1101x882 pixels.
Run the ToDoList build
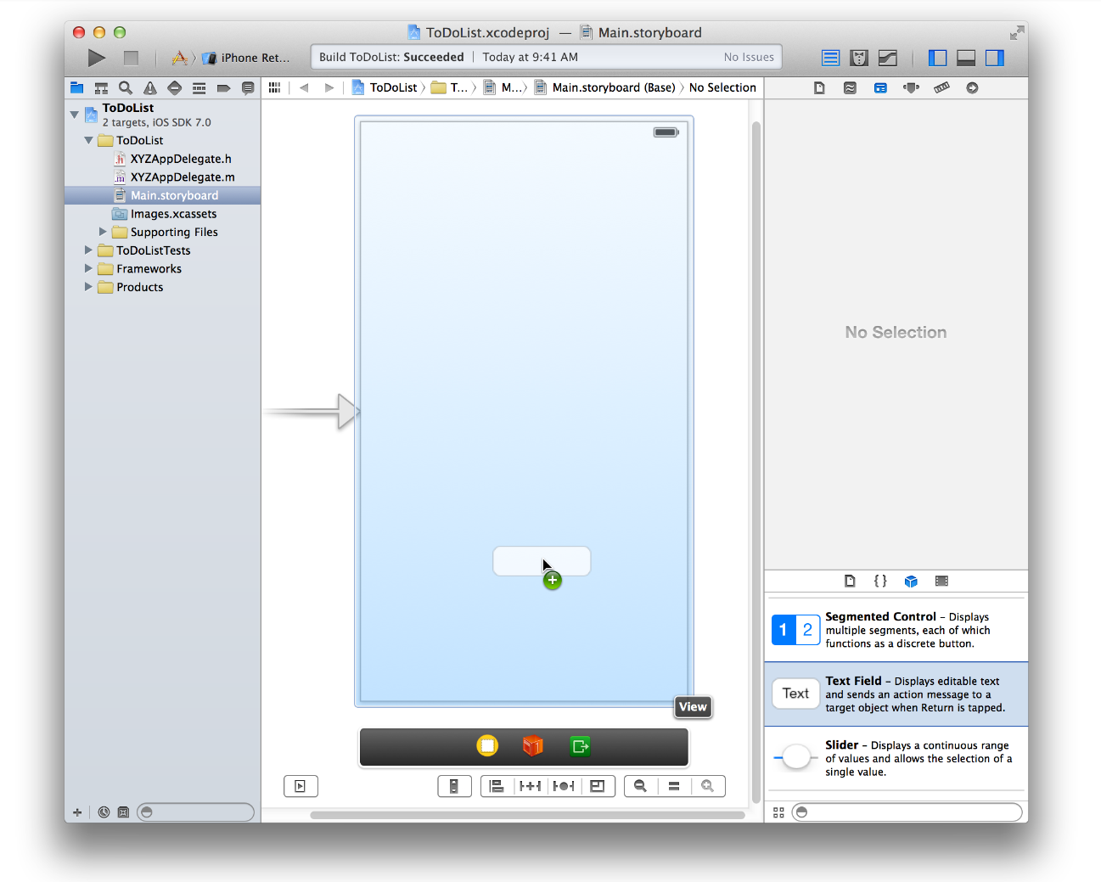click(97, 58)
